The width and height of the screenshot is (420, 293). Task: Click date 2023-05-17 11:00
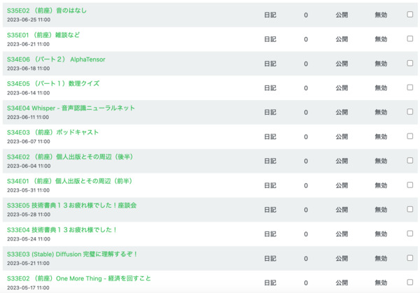(x=28, y=288)
